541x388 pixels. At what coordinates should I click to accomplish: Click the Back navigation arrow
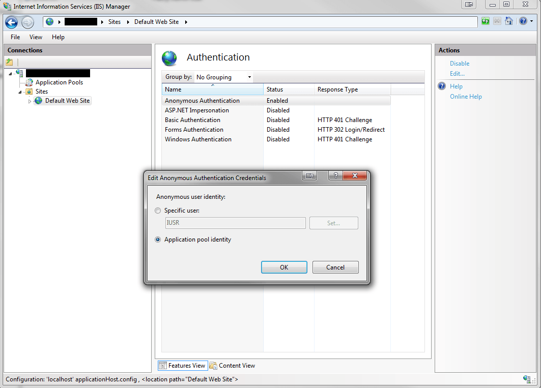pyautogui.click(x=12, y=22)
